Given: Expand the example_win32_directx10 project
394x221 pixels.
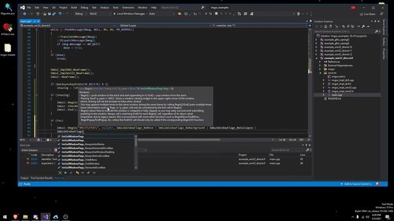Looking at the screenshot, I should pos(316,47).
